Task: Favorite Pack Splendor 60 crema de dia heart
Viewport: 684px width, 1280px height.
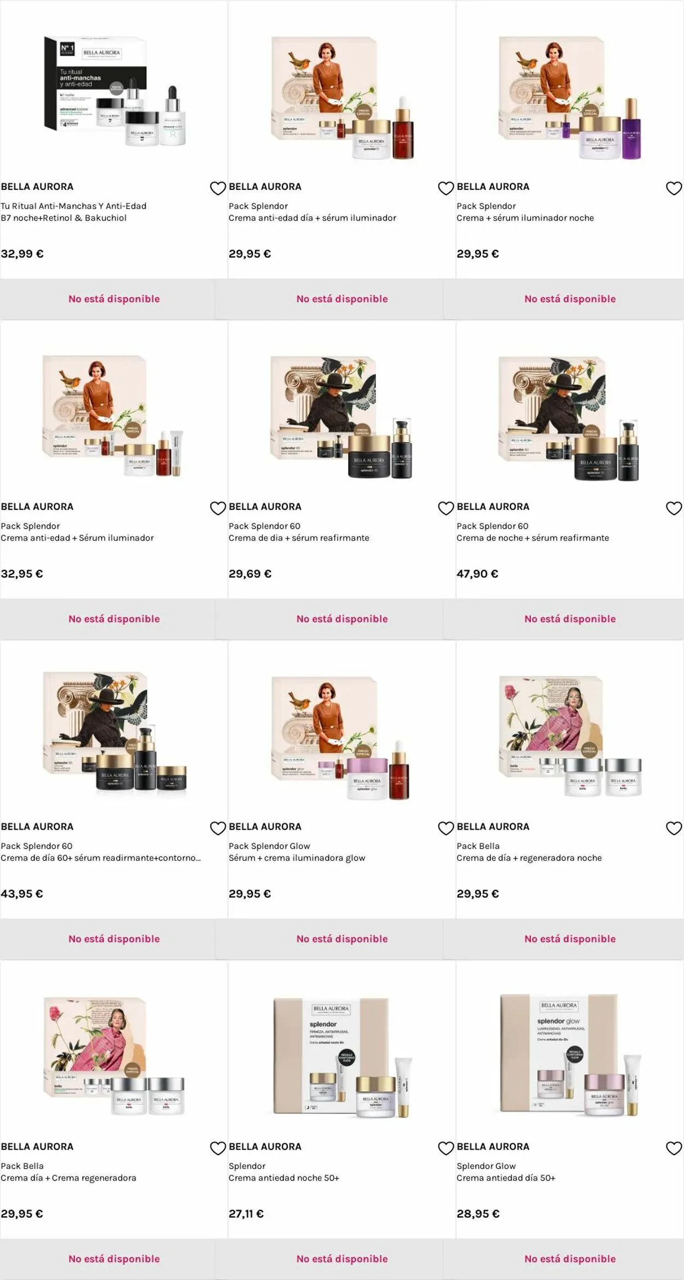Action: (446, 508)
